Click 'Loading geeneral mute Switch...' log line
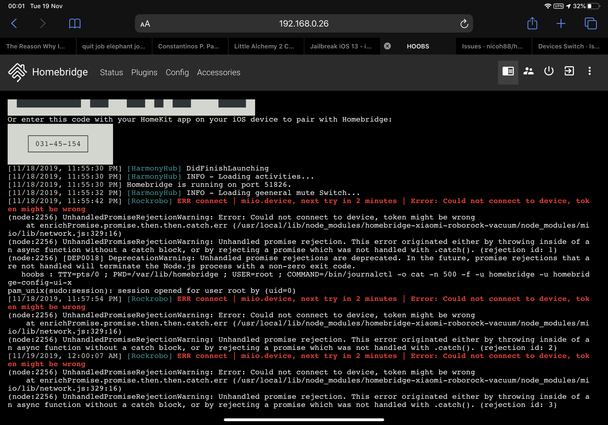Viewport: 608px width, 425px height. click(x=184, y=193)
